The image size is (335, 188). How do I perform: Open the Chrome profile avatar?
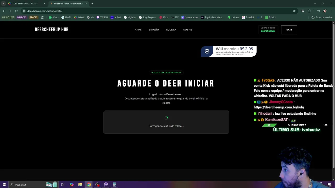click(325, 11)
